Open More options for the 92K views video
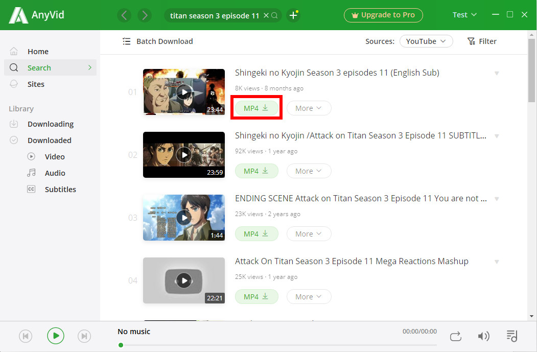537x352 pixels. point(309,171)
